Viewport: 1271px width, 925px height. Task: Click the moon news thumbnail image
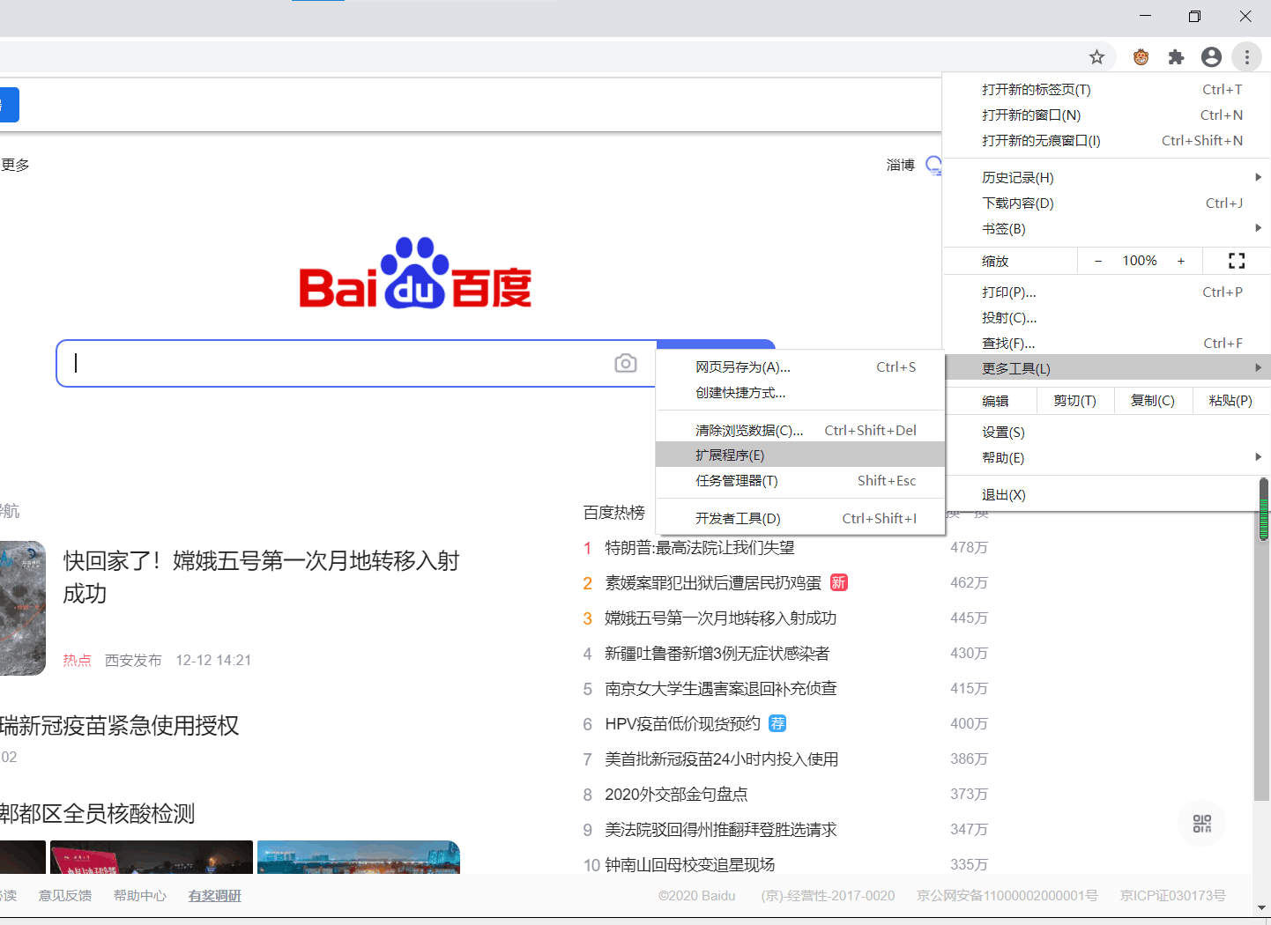(x=23, y=608)
